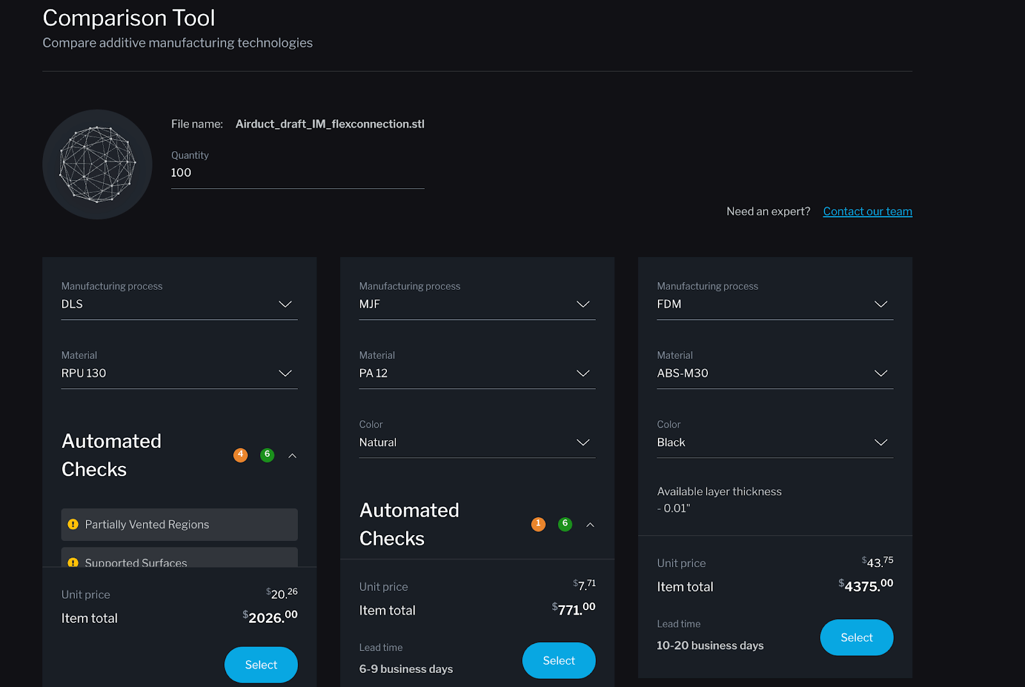Image resolution: width=1025 pixels, height=687 pixels.
Task: Open the Contact our team link
Action: pos(867,211)
